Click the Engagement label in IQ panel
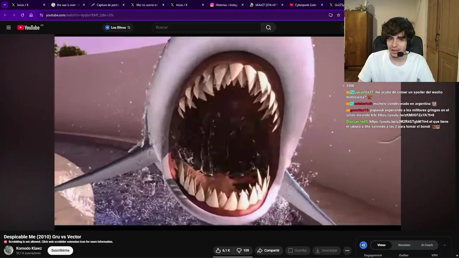The image size is (459, 258). click(373, 255)
